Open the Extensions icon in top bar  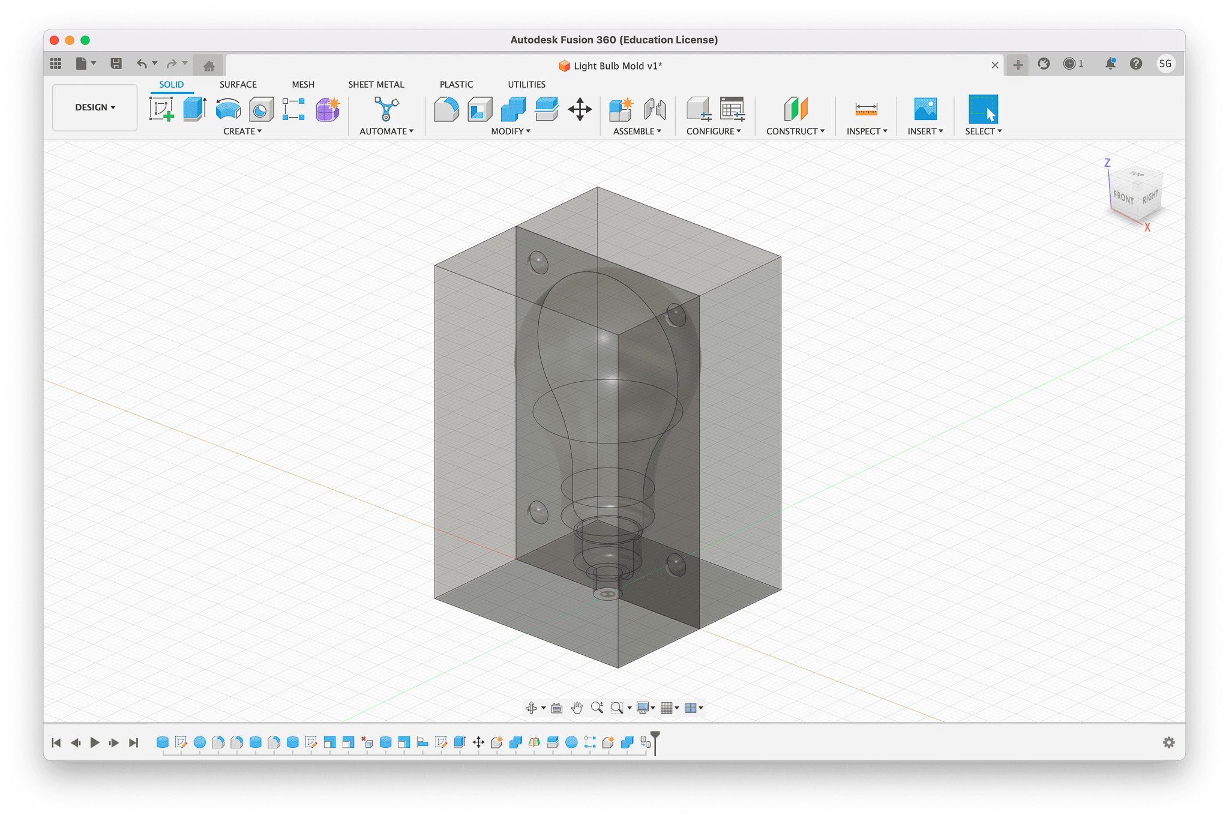pos(1044,64)
